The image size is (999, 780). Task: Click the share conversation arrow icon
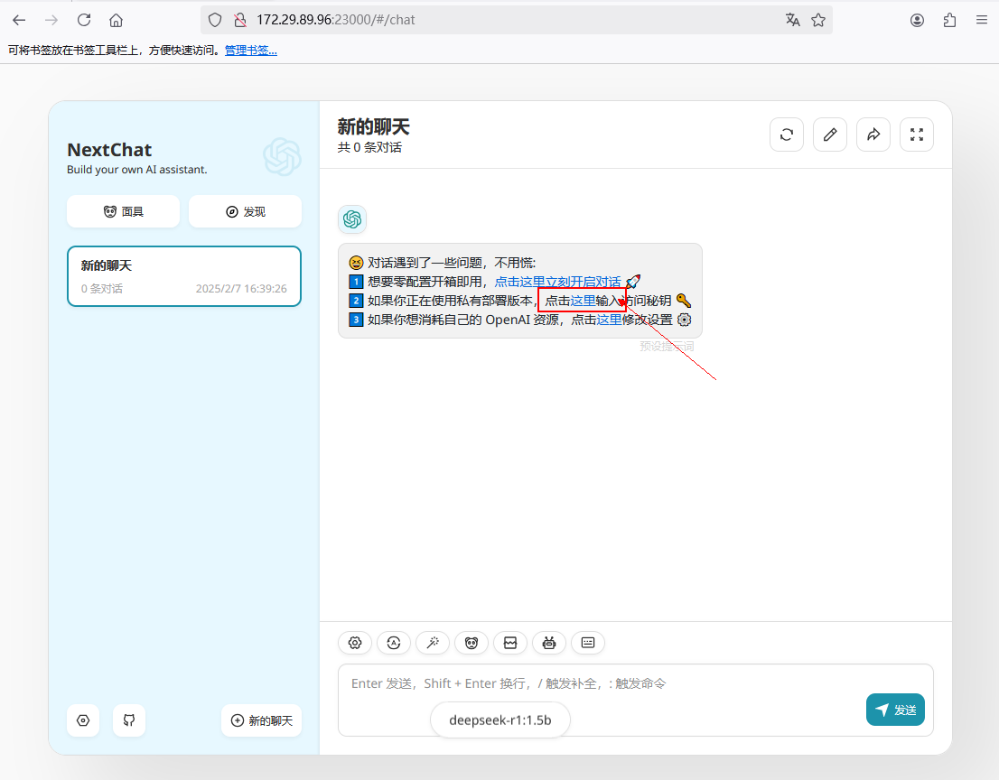[x=873, y=135]
